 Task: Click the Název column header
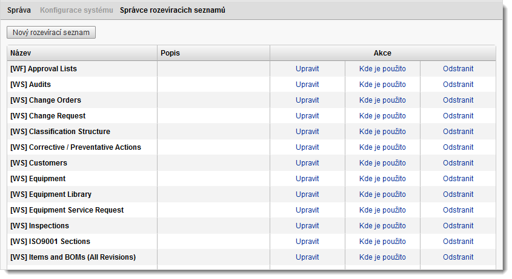21,53
